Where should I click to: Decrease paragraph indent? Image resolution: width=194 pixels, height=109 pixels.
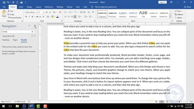[81, 12]
